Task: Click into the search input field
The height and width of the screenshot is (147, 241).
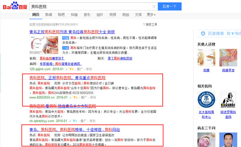Action: pyautogui.click(x=91, y=6)
